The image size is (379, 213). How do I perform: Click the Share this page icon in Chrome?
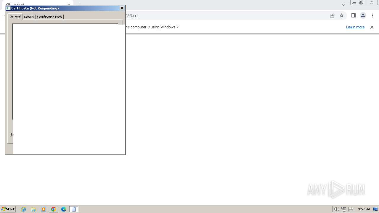332,16
